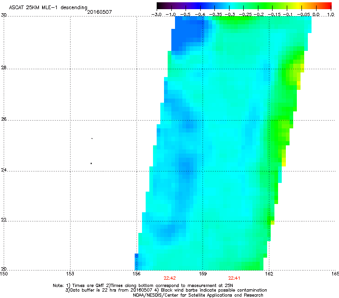Click the longitude label 159
339x298 pixels.
coord(203,274)
